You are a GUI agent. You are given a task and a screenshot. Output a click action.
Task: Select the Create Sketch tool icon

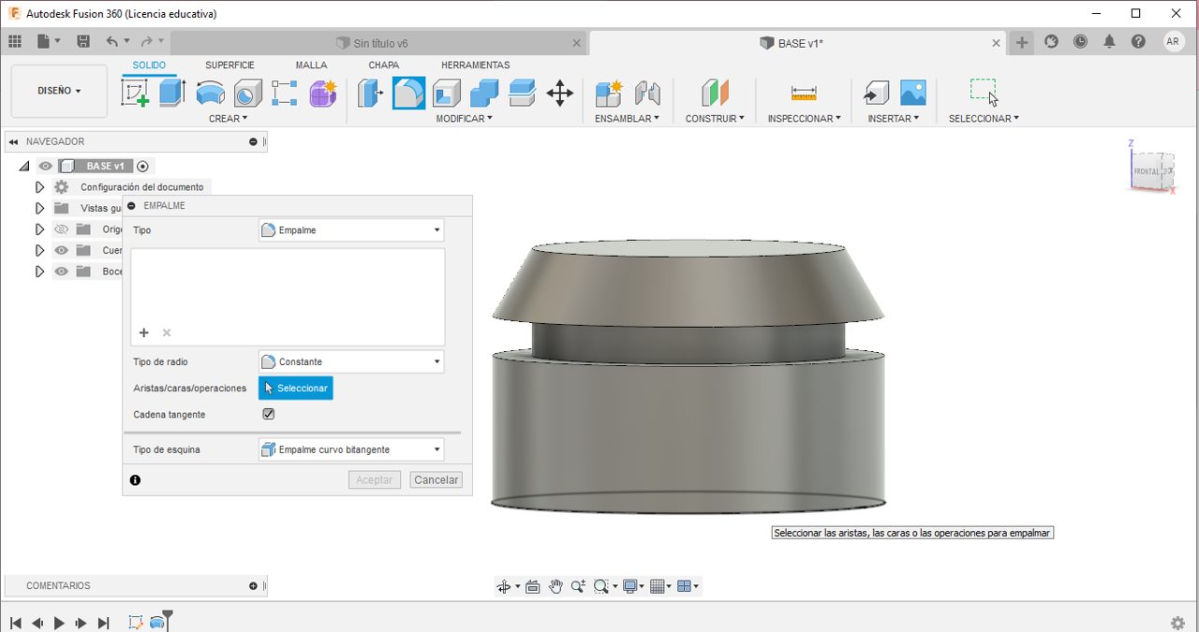[136, 93]
